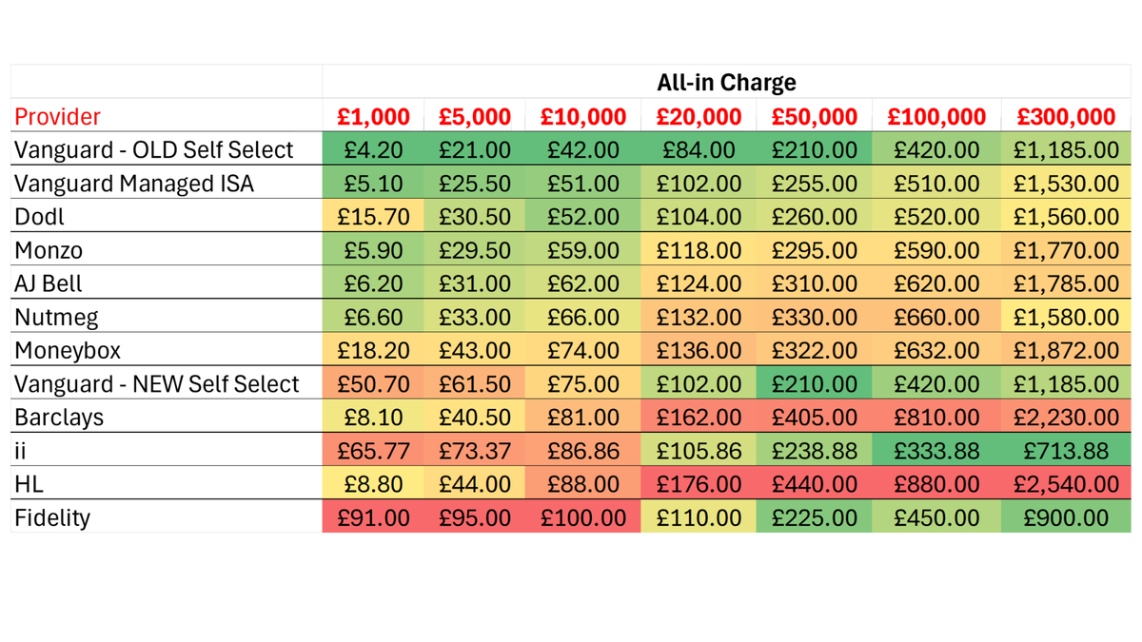
Task: Select the HL provider name cell
Action: pos(167,483)
